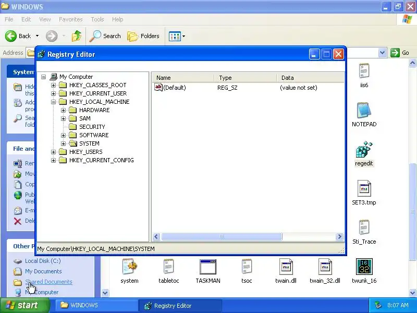This screenshot has height=313, width=417.
Task: Select the regedit icon in WINDOWS folder
Action: pos(364,149)
